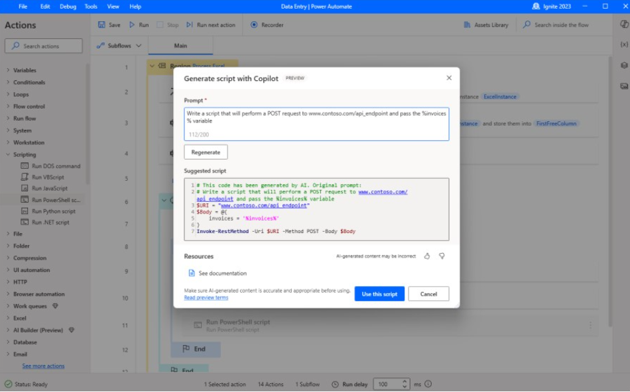Collapse the Scripting action group
Screen dimensions: 630x392
coord(8,154)
